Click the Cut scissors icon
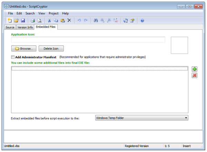This screenshot has height=152, width=207. tap(50, 21)
